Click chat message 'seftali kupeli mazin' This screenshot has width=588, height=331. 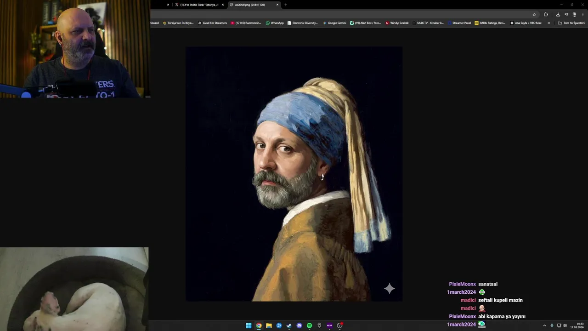[500, 300]
